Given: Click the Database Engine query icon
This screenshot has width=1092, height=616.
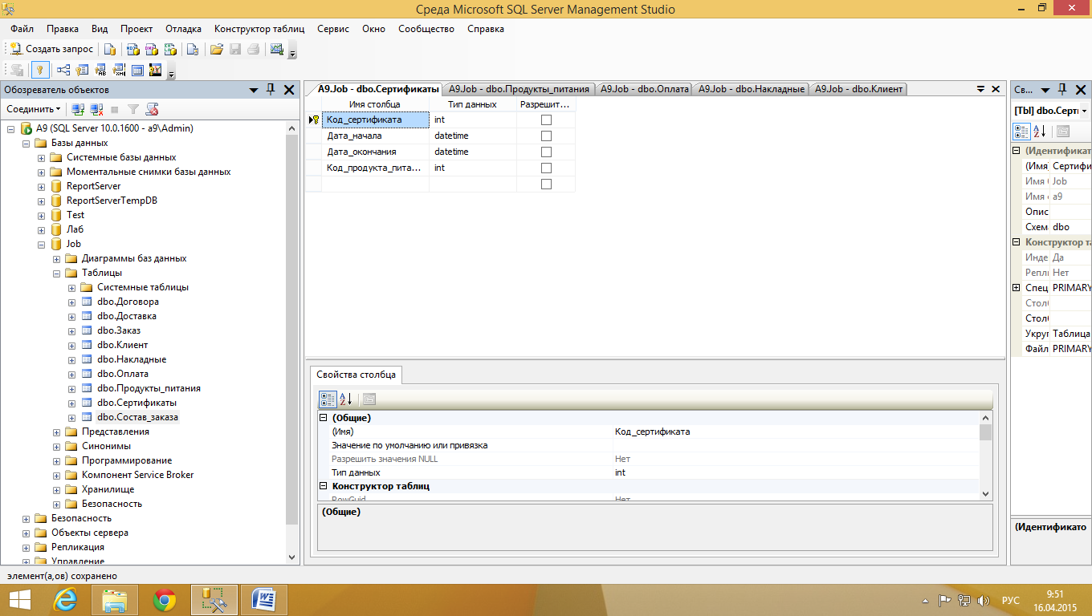Looking at the screenshot, I should click(110, 49).
